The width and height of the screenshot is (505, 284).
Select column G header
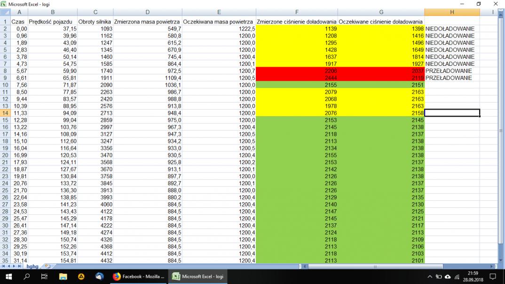click(381, 12)
